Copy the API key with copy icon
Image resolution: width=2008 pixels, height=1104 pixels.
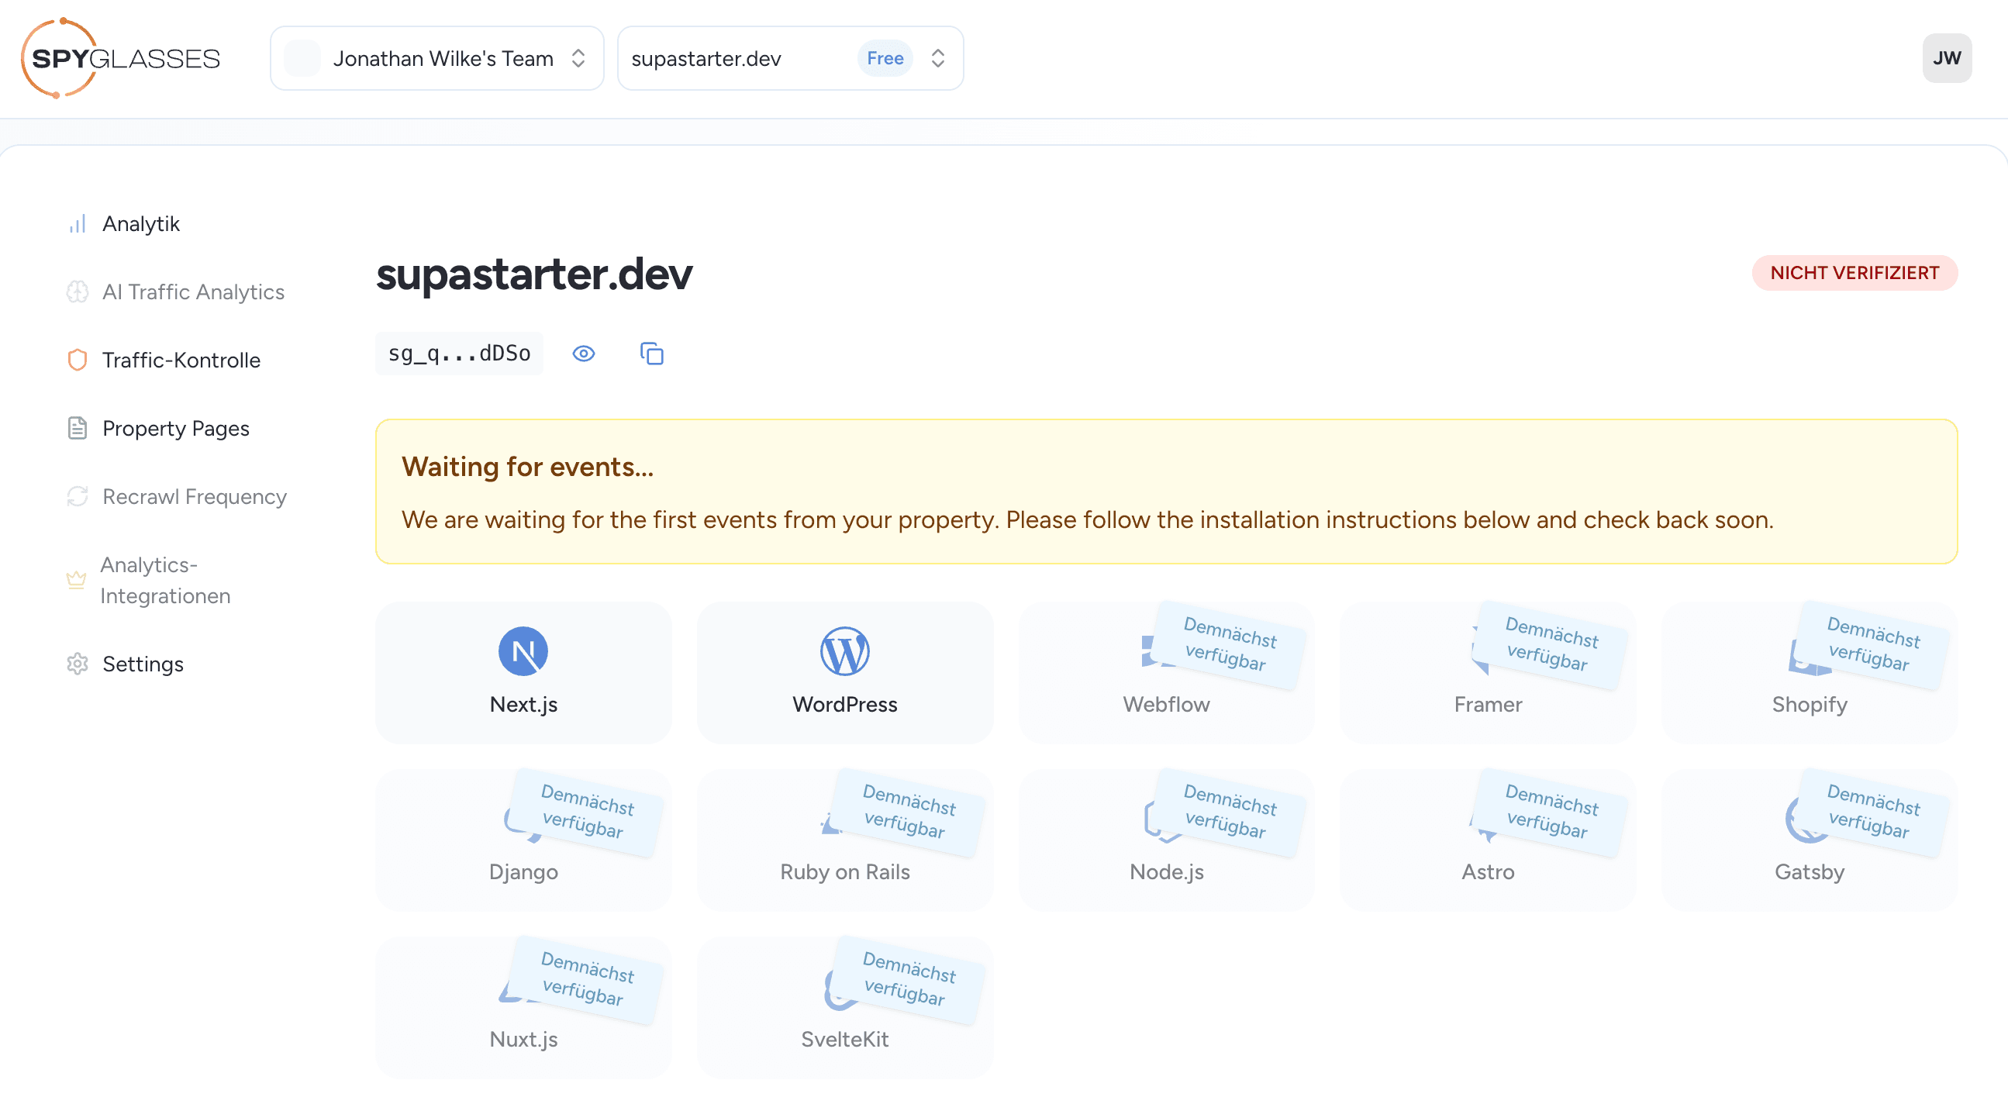click(652, 354)
